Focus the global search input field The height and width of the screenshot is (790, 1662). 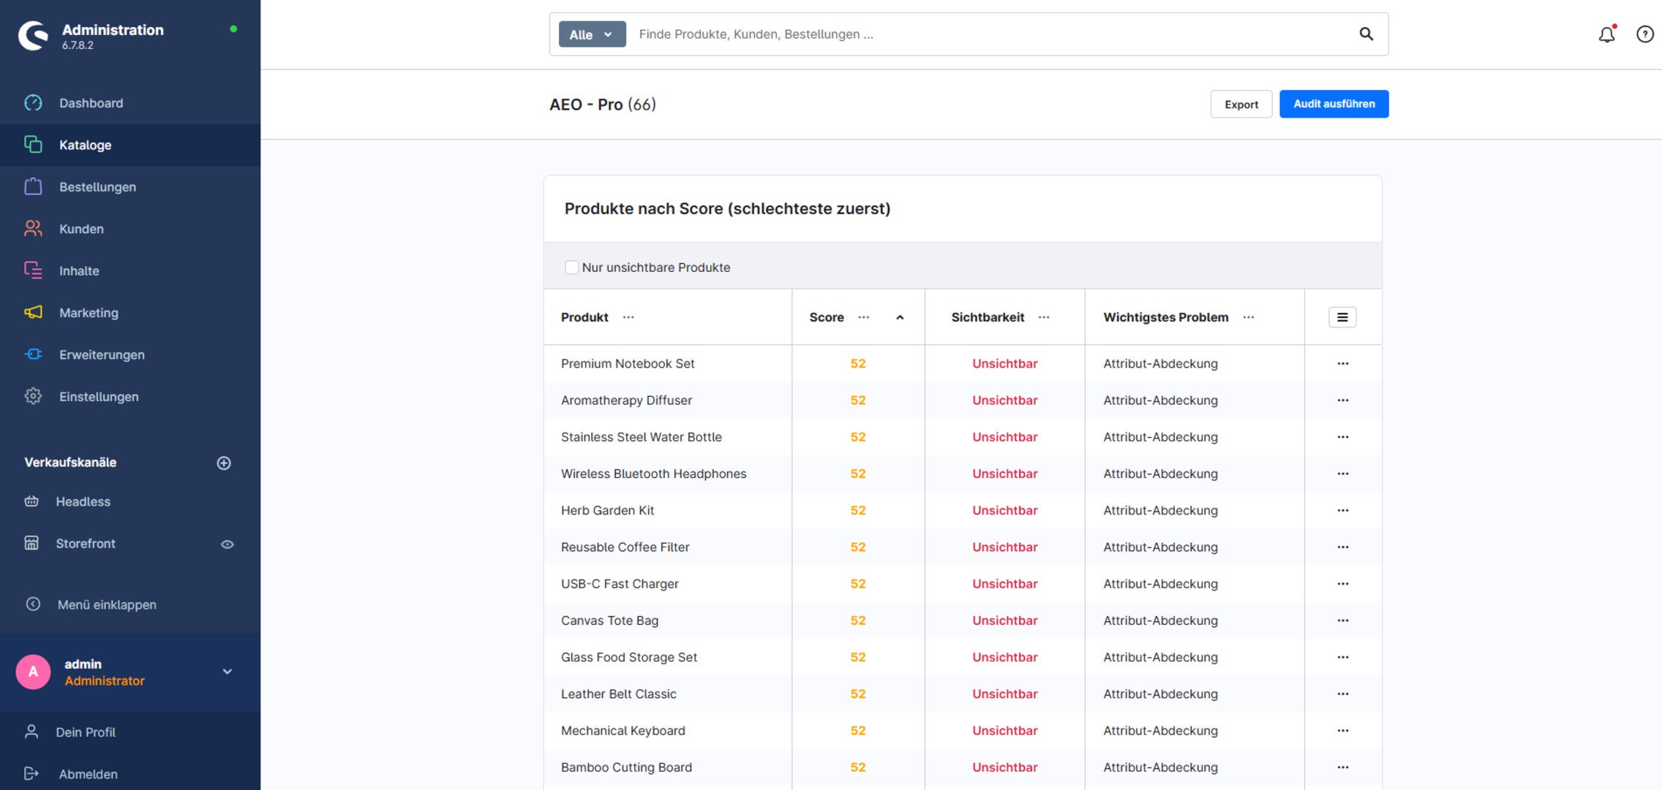click(991, 34)
